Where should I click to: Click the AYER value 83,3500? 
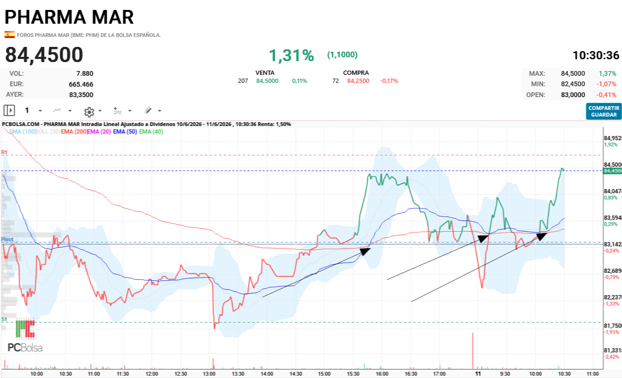(x=80, y=95)
